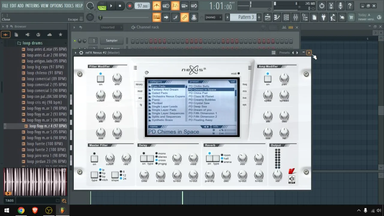
Task: Select the Piano category in Nexus
Action: pos(156,100)
